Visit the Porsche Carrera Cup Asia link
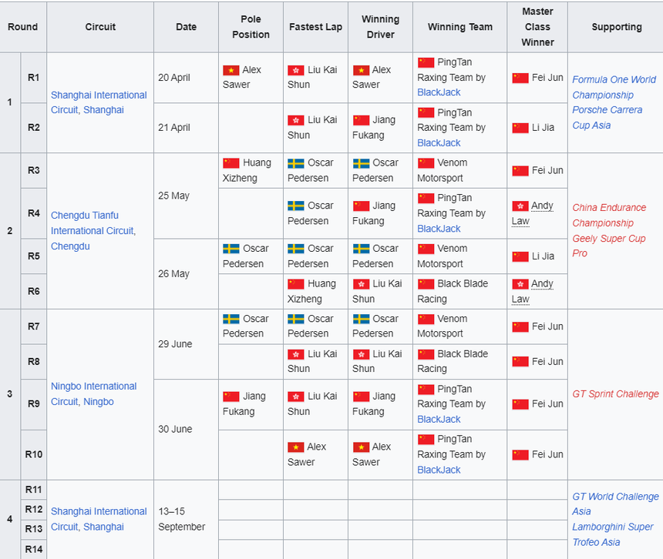Image resolution: width=663 pixels, height=559 pixels. click(607, 117)
